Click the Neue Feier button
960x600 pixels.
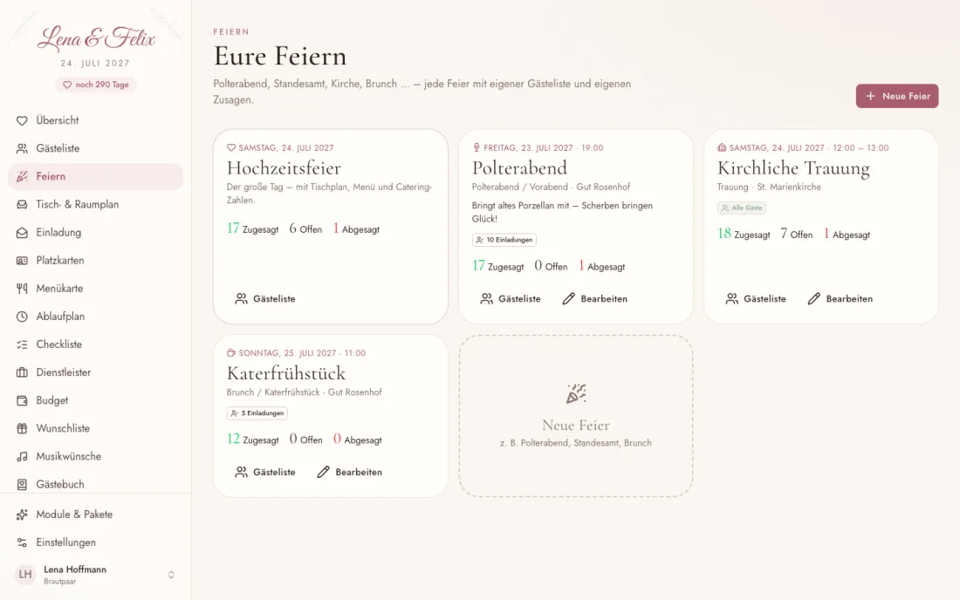(x=897, y=96)
